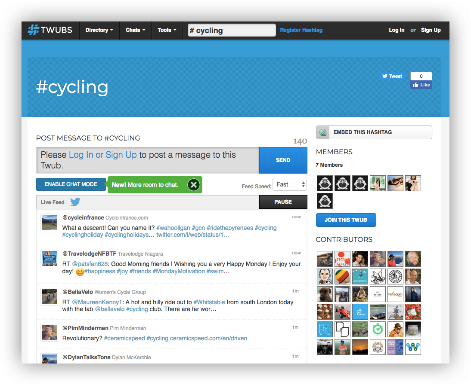The height and width of the screenshot is (385, 471).
Task: Open the Feed Speed dropdown
Action: pos(290,184)
